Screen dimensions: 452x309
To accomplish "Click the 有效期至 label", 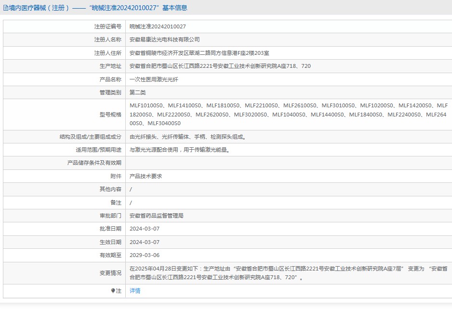I will [x=111, y=255].
